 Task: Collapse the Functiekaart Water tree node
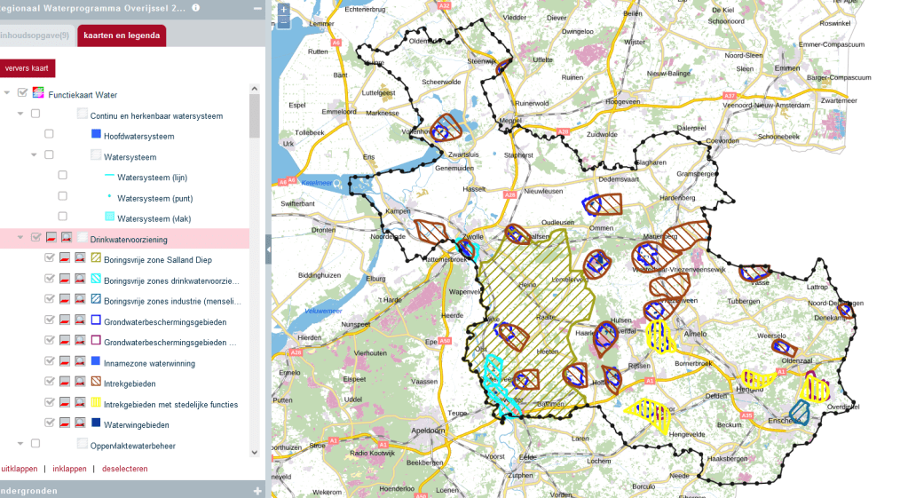point(7,94)
